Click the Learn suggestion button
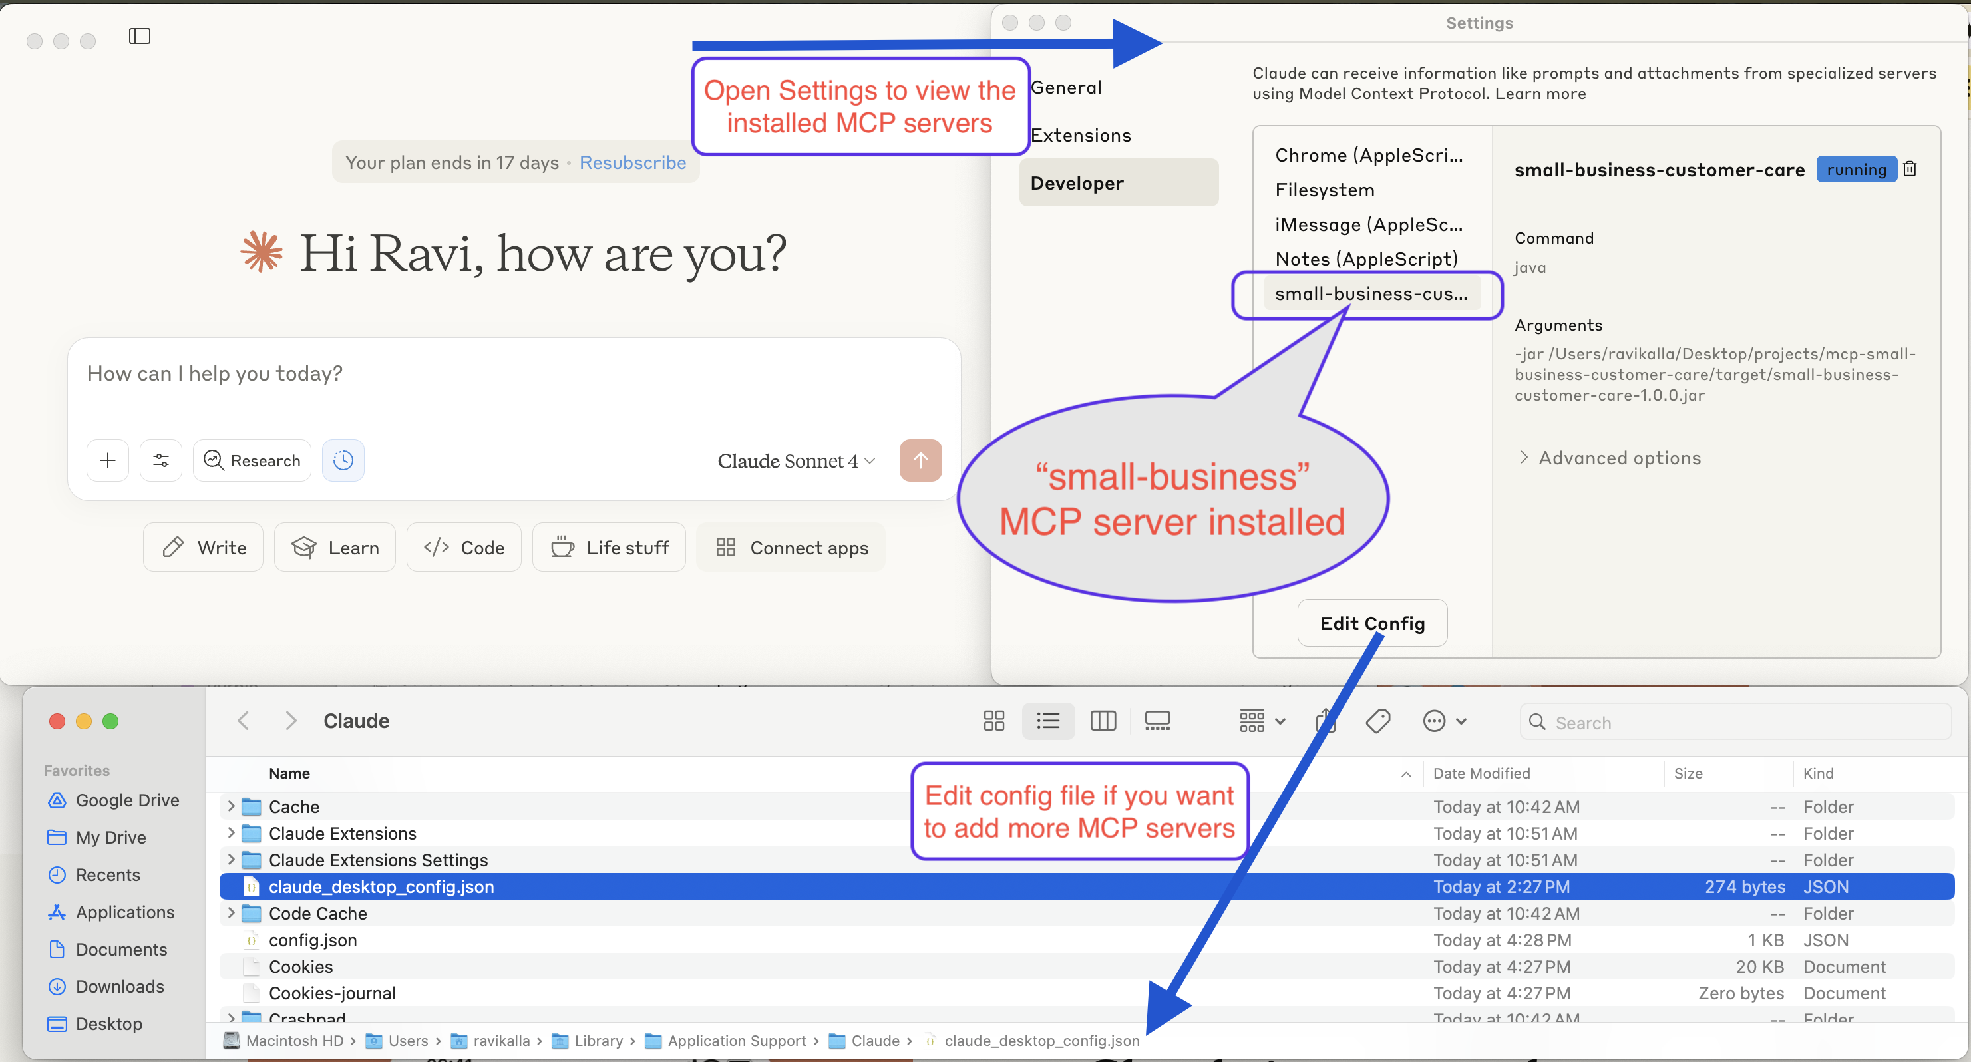Image resolution: width=1971 pixels, height=1062 pixels. [334, 547]
